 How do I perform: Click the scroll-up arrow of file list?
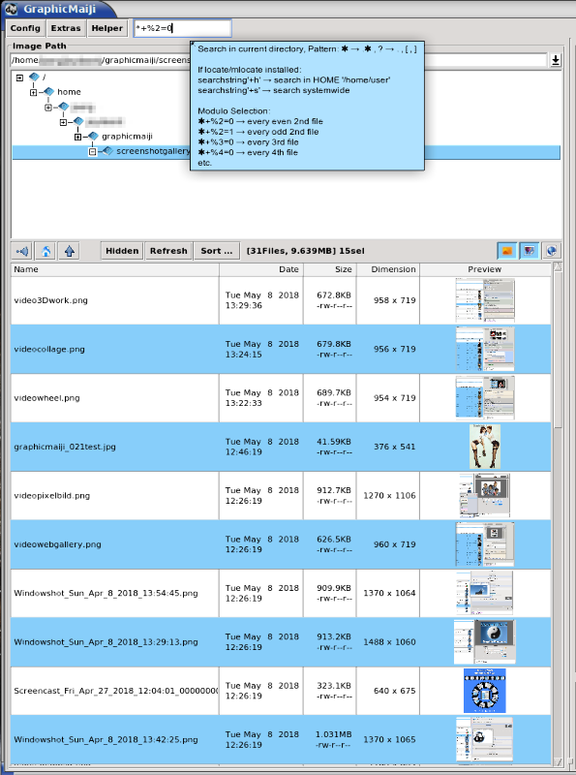click(x=558, y=267)
